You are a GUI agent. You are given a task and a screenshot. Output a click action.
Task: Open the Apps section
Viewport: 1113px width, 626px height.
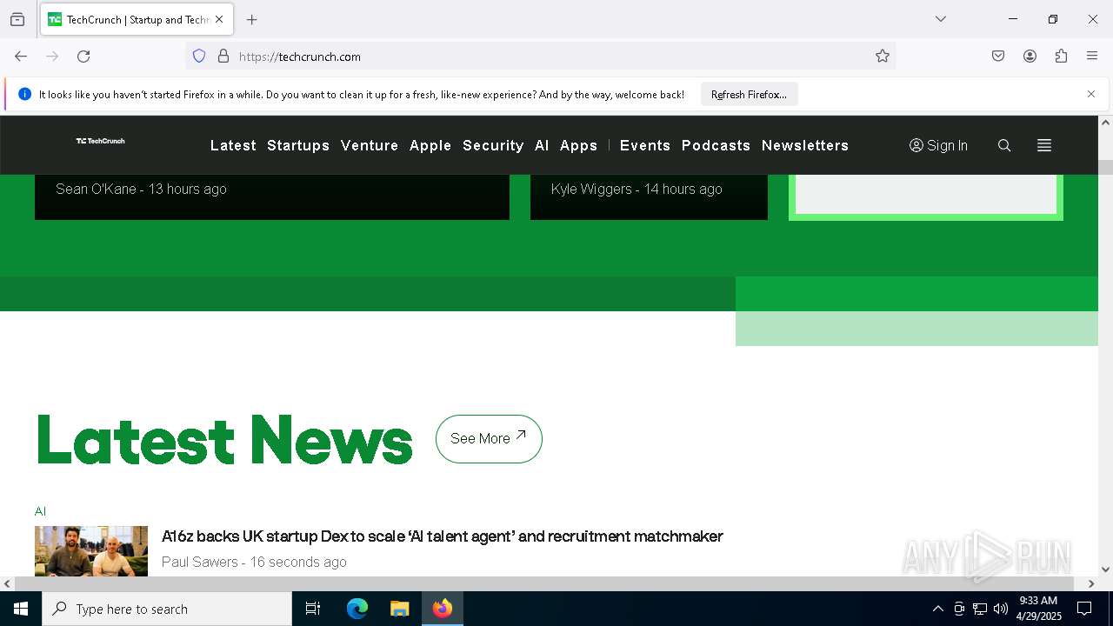pos(579,145)
